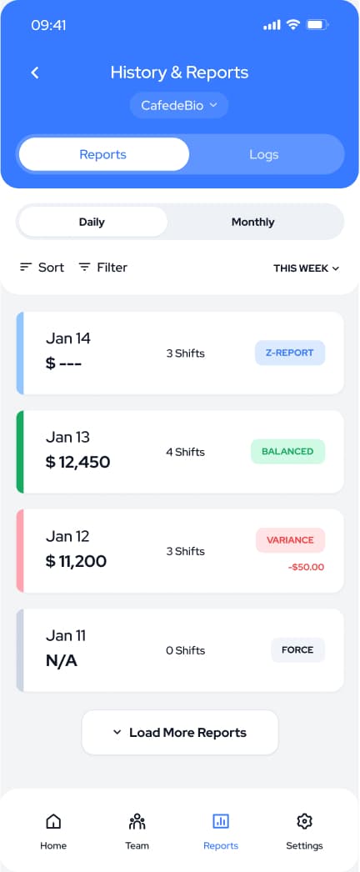360x872 pixels.
Task: Select the Reports bar chart icon
Action: (x=221, y=821)
